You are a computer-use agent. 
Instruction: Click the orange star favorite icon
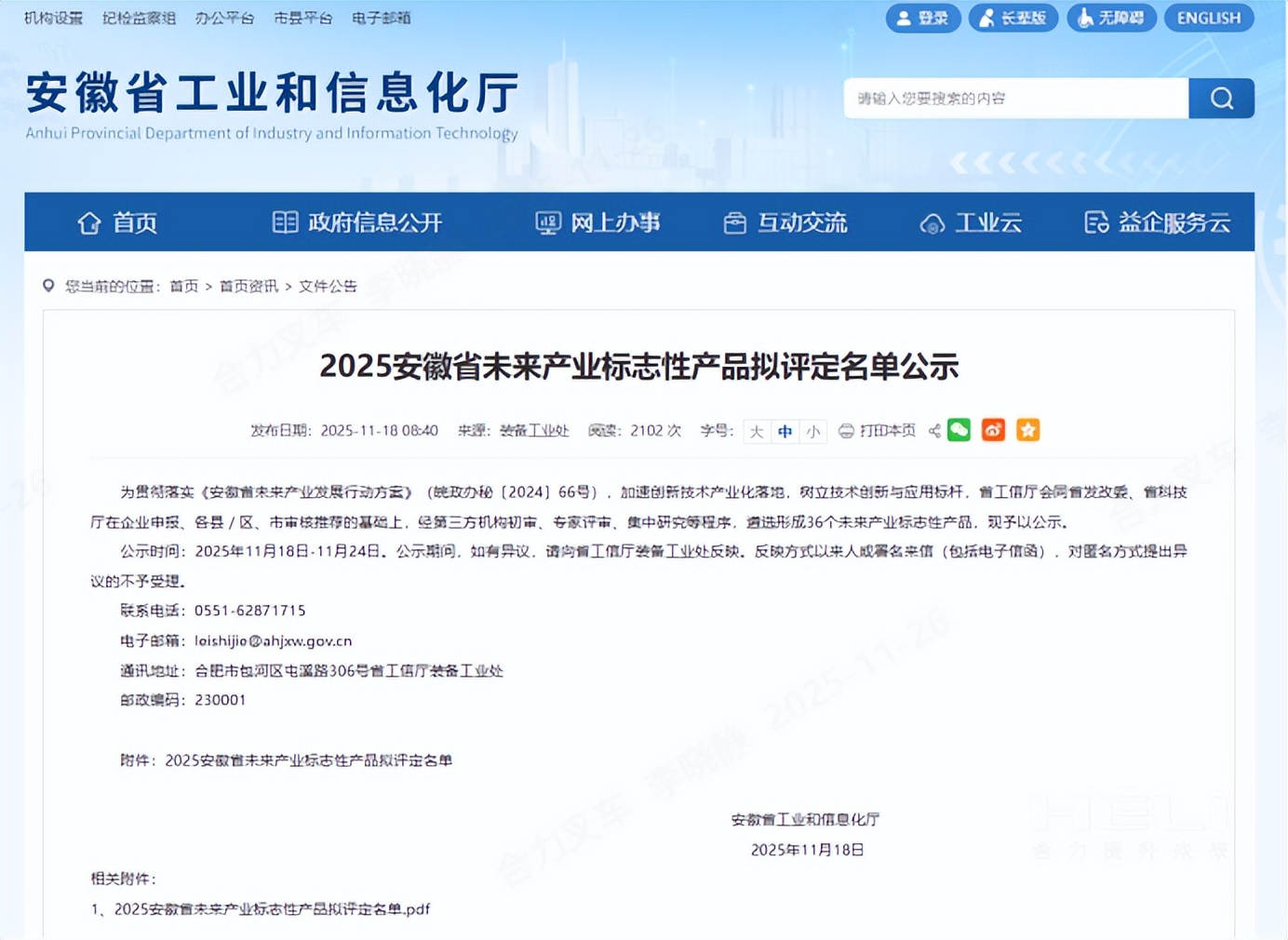1027,430
